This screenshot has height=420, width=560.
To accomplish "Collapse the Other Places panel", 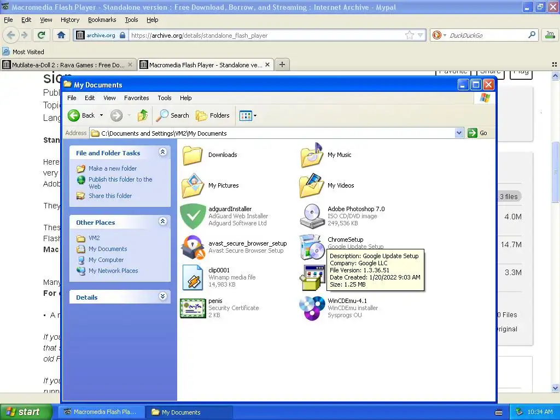I will pos(162,221).
